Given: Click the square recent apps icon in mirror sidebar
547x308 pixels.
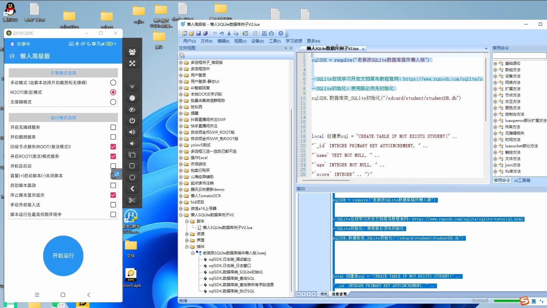Looking at the screenshot, I should 132,166.
